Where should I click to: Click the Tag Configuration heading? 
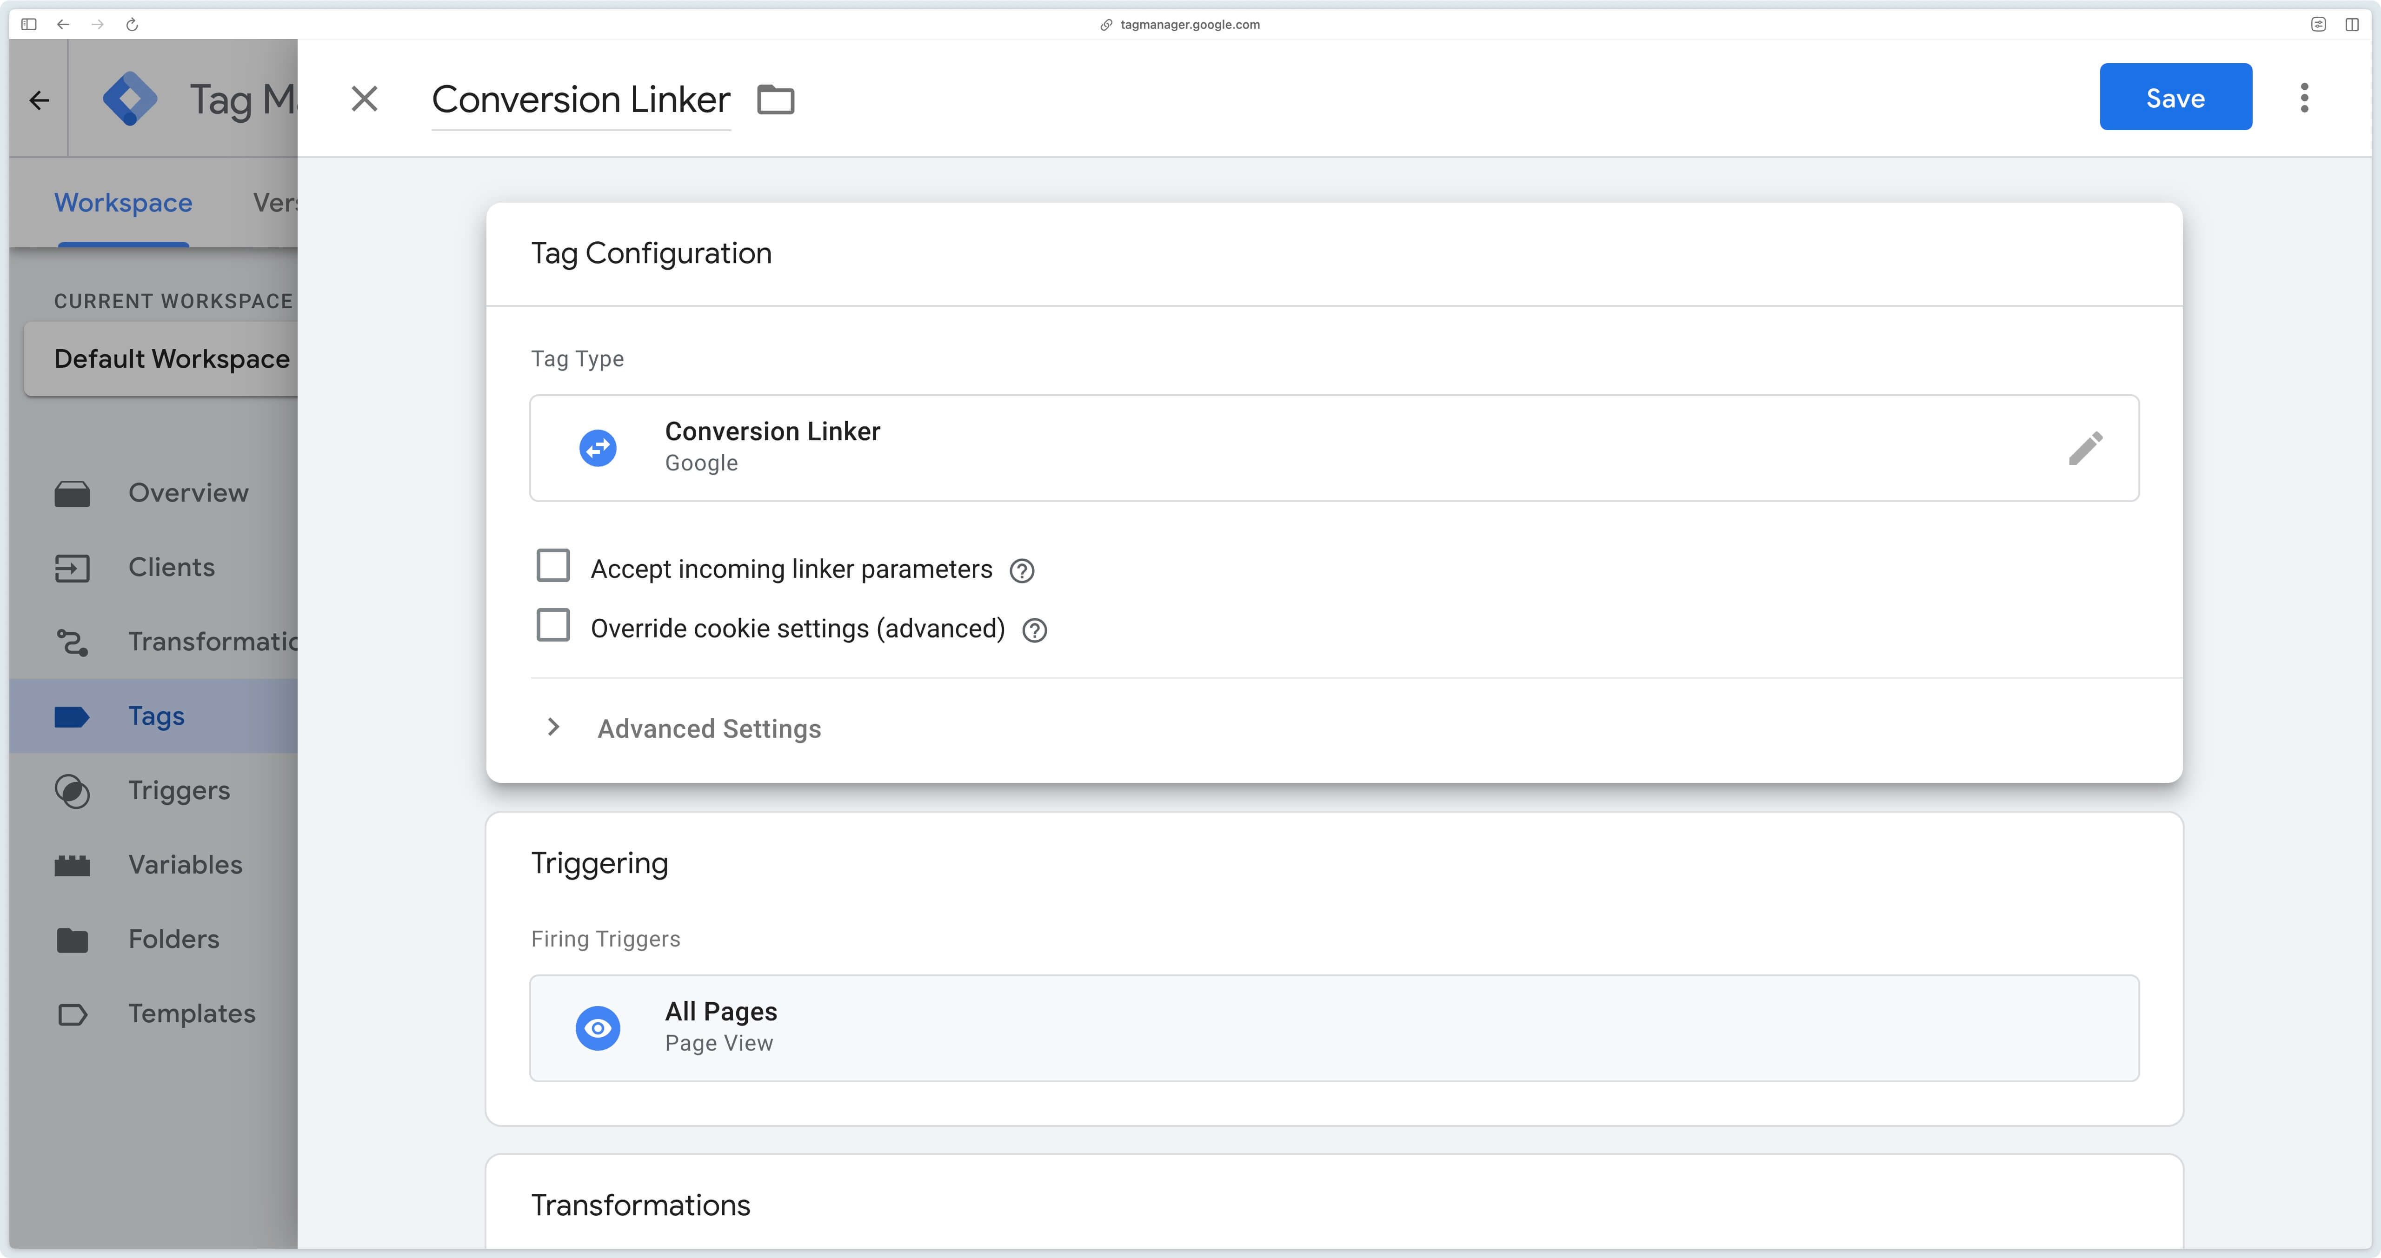coord(651,253)
